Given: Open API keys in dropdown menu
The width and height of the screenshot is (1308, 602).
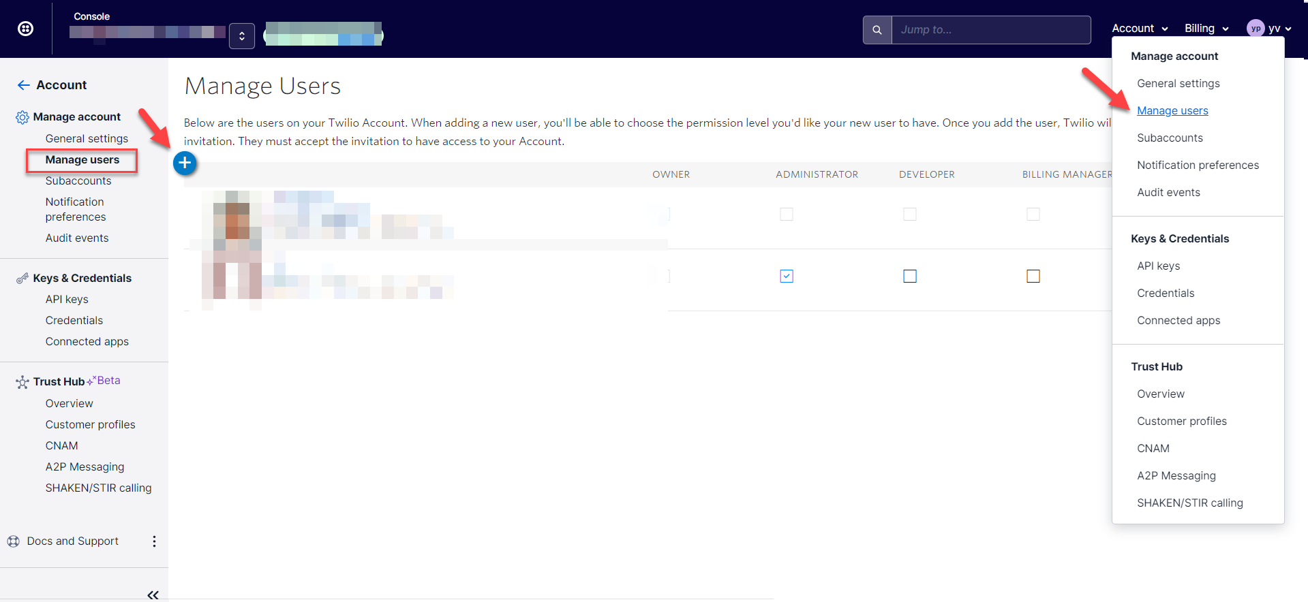Looking at the screenshot, I should [x=1158, y=266].
